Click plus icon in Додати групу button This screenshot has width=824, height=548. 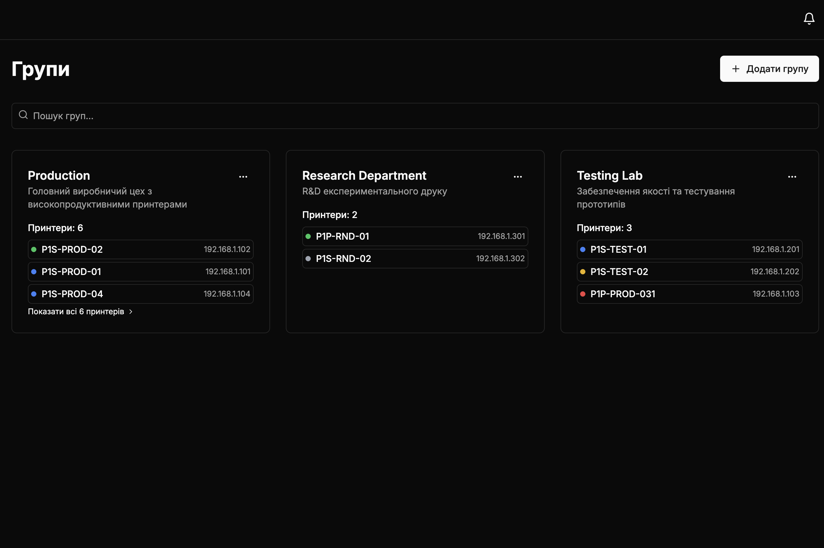(x=736, y=69)
